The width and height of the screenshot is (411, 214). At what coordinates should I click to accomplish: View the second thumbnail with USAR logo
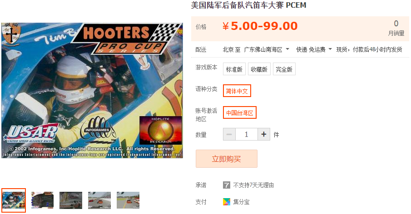click(x=42, y=200)
